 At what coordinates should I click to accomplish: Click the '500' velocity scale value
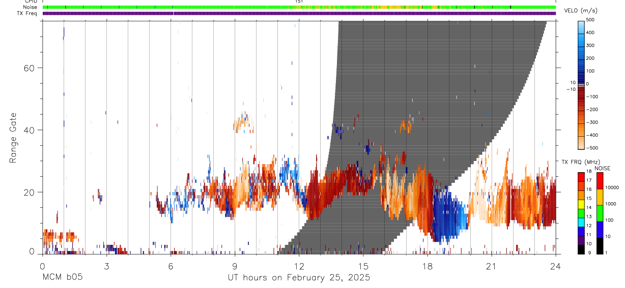(x=590, y=20)
